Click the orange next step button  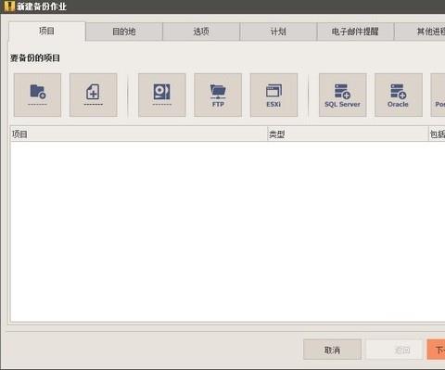(436, 350)
